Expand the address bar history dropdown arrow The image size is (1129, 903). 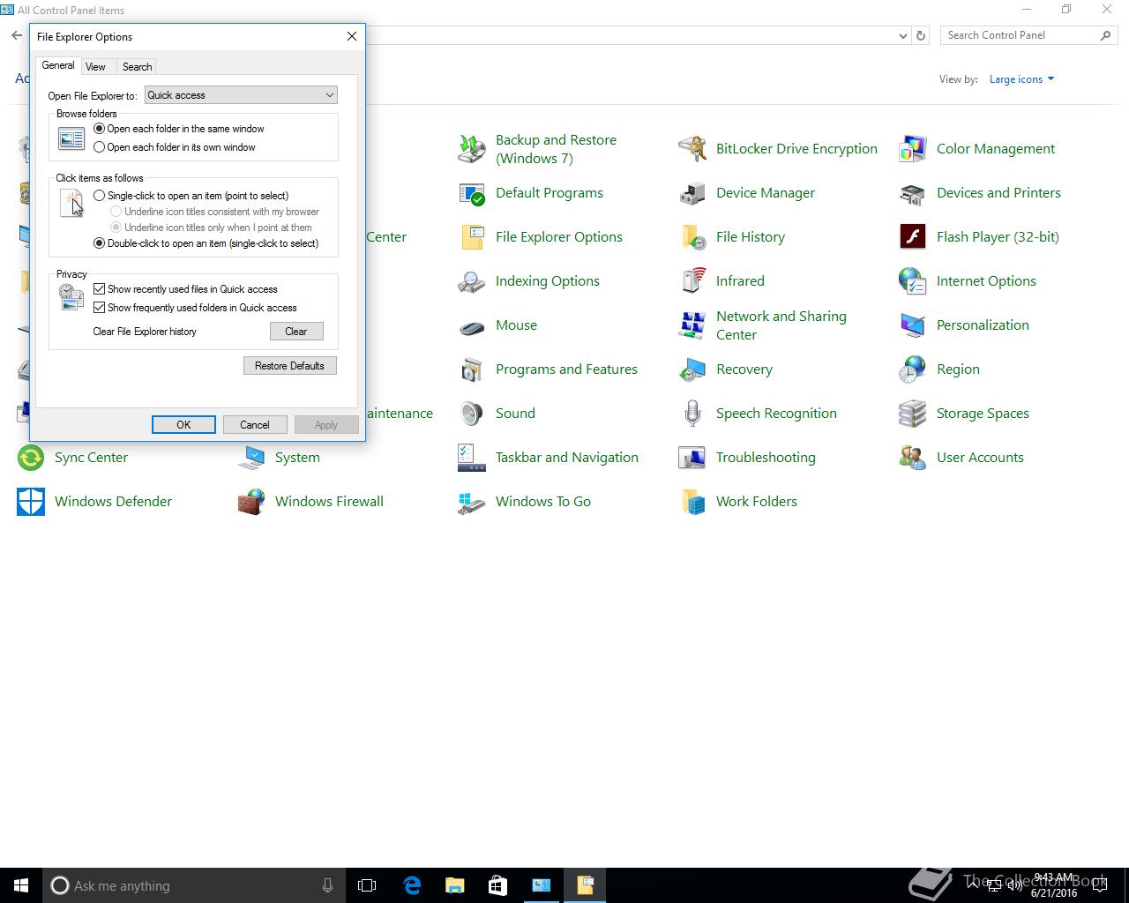pos(902,36)
